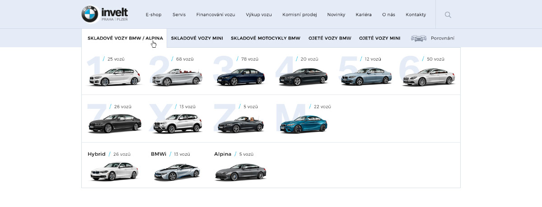
Task: Go to Novinky page
Action: click(x=336, y=15)
